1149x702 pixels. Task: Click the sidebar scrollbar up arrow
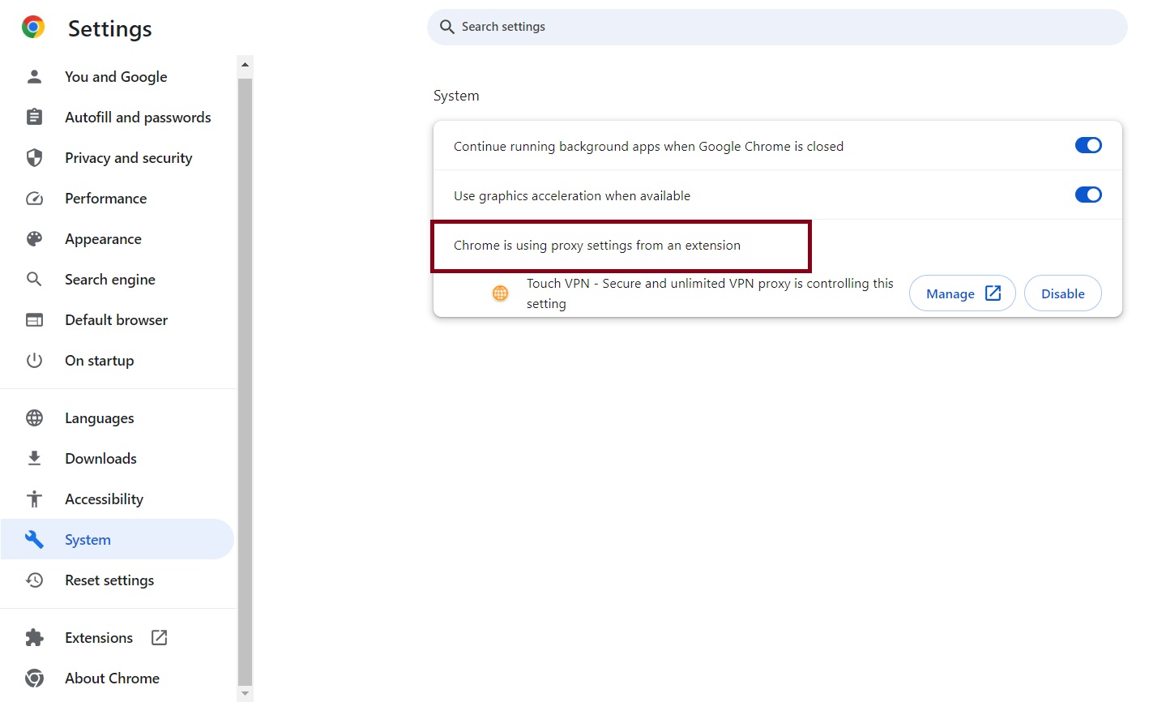pyautogui.click(x=246, y=63)
